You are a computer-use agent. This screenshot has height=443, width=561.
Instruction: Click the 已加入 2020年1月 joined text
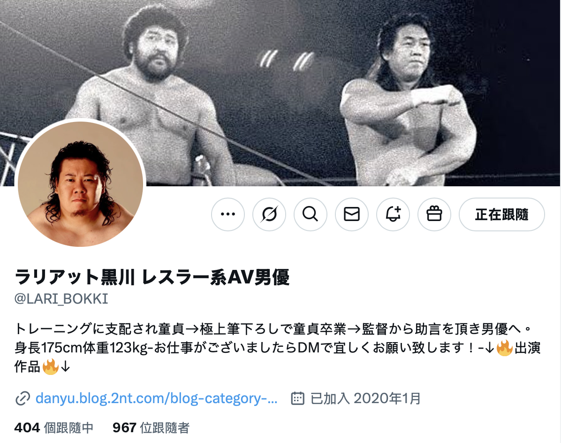tap(365, 398)
